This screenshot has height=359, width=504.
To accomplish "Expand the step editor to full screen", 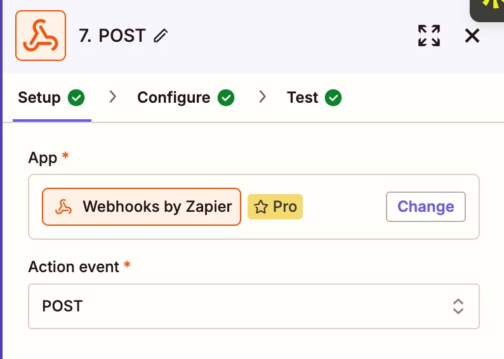I will [x=429, y=36].
